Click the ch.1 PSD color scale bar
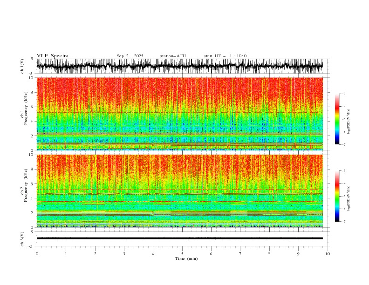Screen dimensions: 369x285 point(337,119)
